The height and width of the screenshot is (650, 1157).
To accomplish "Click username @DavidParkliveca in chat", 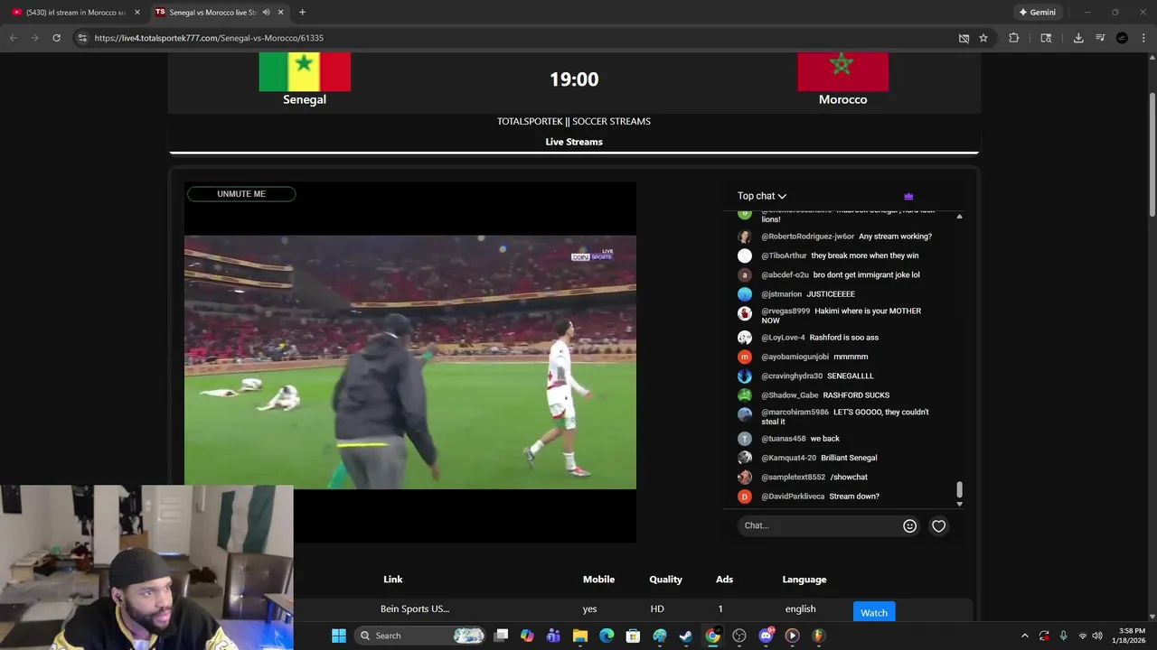I will click(x=793, y=497).
